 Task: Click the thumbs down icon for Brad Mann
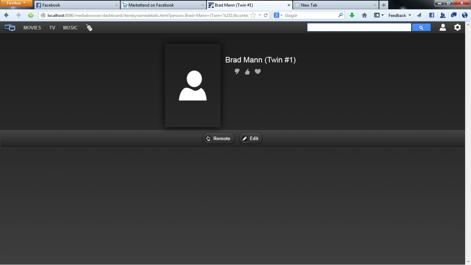237,71
